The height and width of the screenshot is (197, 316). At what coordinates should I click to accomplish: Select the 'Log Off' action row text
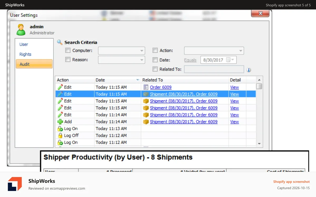(71, 136)
